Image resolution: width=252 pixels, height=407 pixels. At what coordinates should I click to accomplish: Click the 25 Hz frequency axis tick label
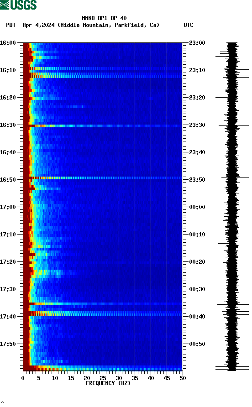[x=103, y=378]
